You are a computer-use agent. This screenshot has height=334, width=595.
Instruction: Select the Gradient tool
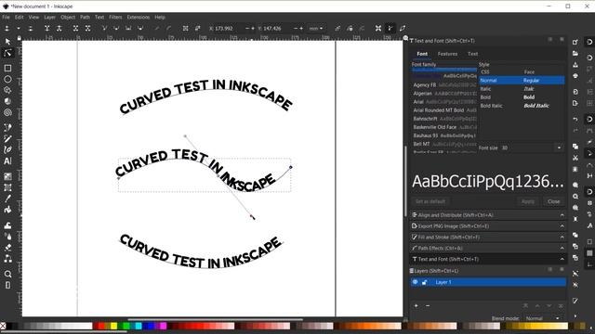(7, 176)
